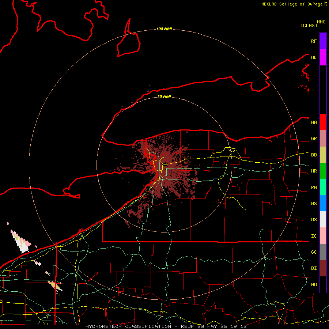The width and height of the screenshot is (329, 329).
Task: Click the UK legend label
Action: click(314, 57)
